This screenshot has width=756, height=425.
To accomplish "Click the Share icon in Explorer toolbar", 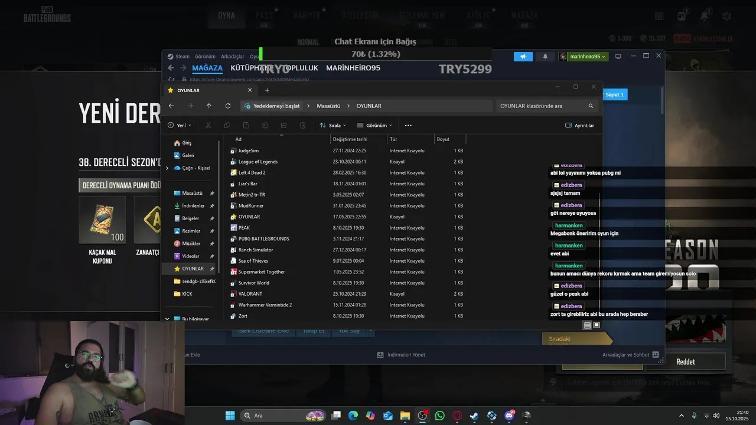I will click(x=283, y=125).
